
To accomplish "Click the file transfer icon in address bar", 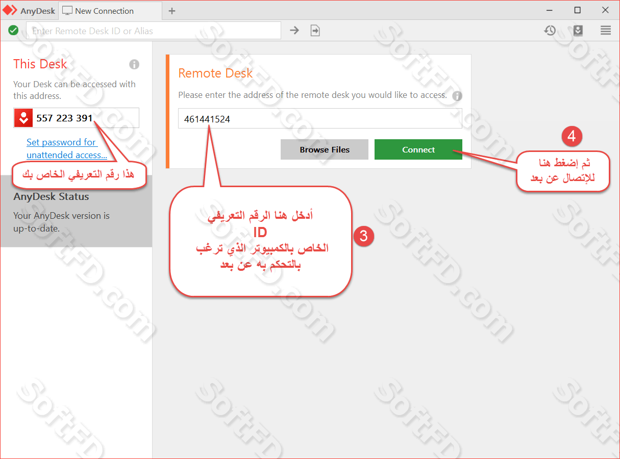I will tap(315, 31).
